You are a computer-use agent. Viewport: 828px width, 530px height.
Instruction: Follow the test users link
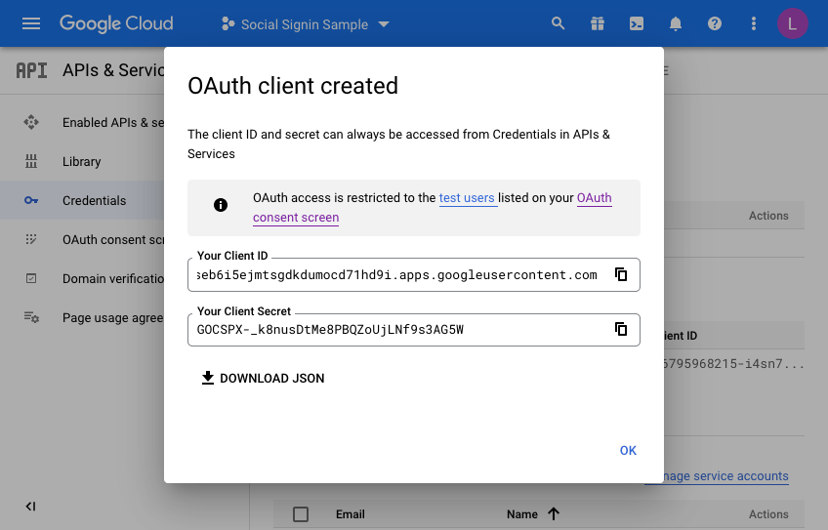[x=467, y=198]
